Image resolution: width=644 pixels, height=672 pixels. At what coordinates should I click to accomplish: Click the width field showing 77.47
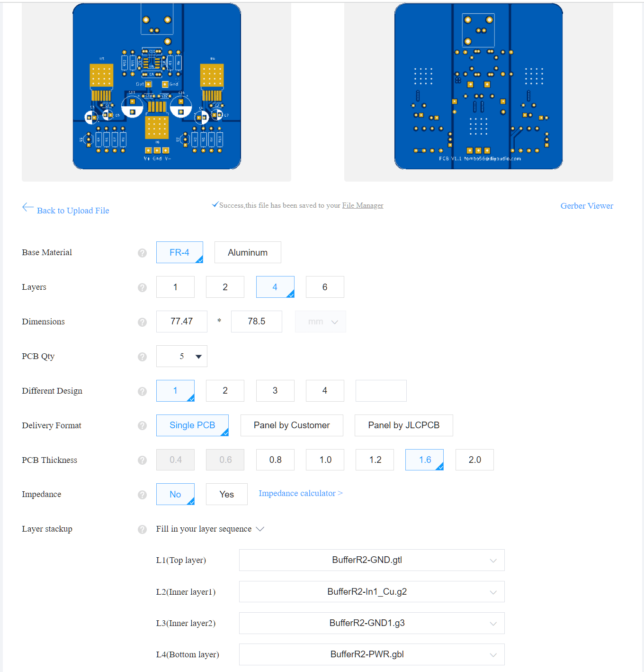[182, 322]
